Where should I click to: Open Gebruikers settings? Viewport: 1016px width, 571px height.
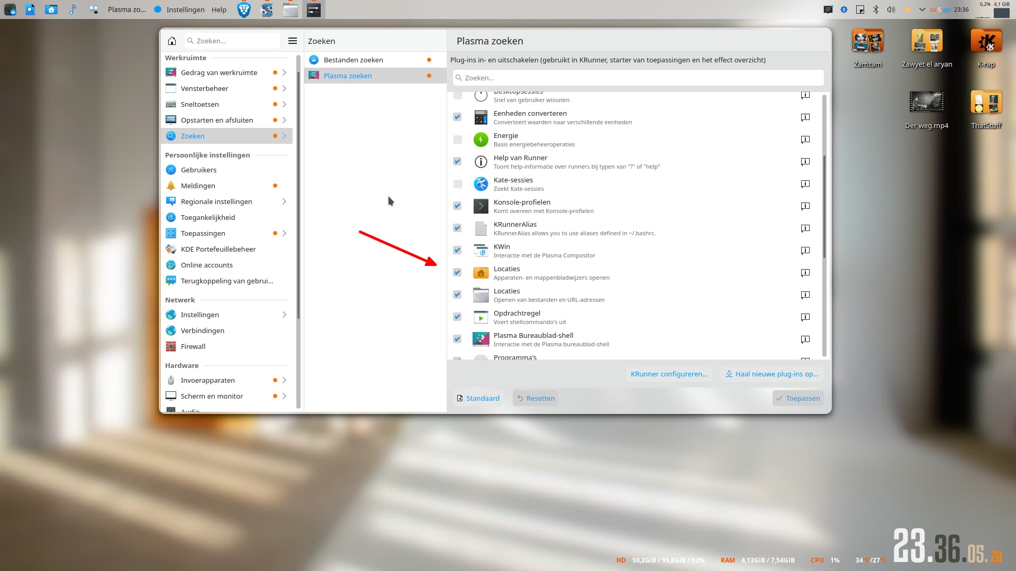226,170
